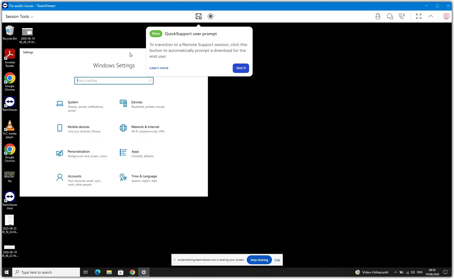454x279 pixels.
Task: Open System settings category
Action: point(81,106)
